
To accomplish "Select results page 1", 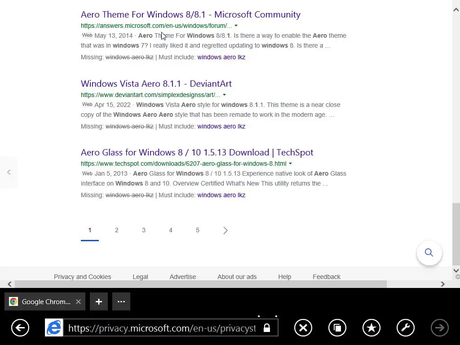I will tap(90, 230).
